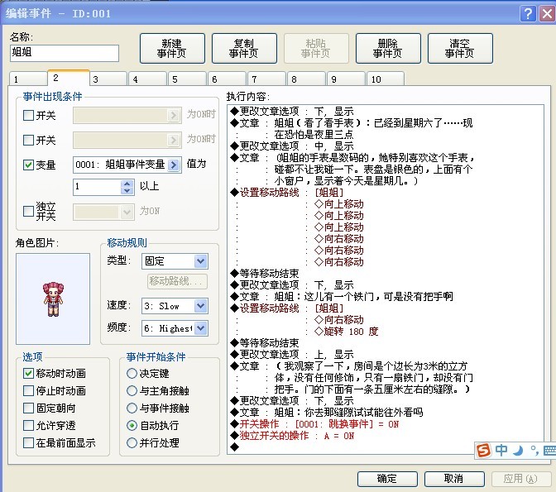Click 删除事件页 button
Viewport: 556px width, 492px height.
(x=388, y=49)
